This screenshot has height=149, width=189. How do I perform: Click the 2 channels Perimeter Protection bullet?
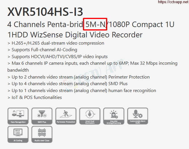(x=79, y=77)
